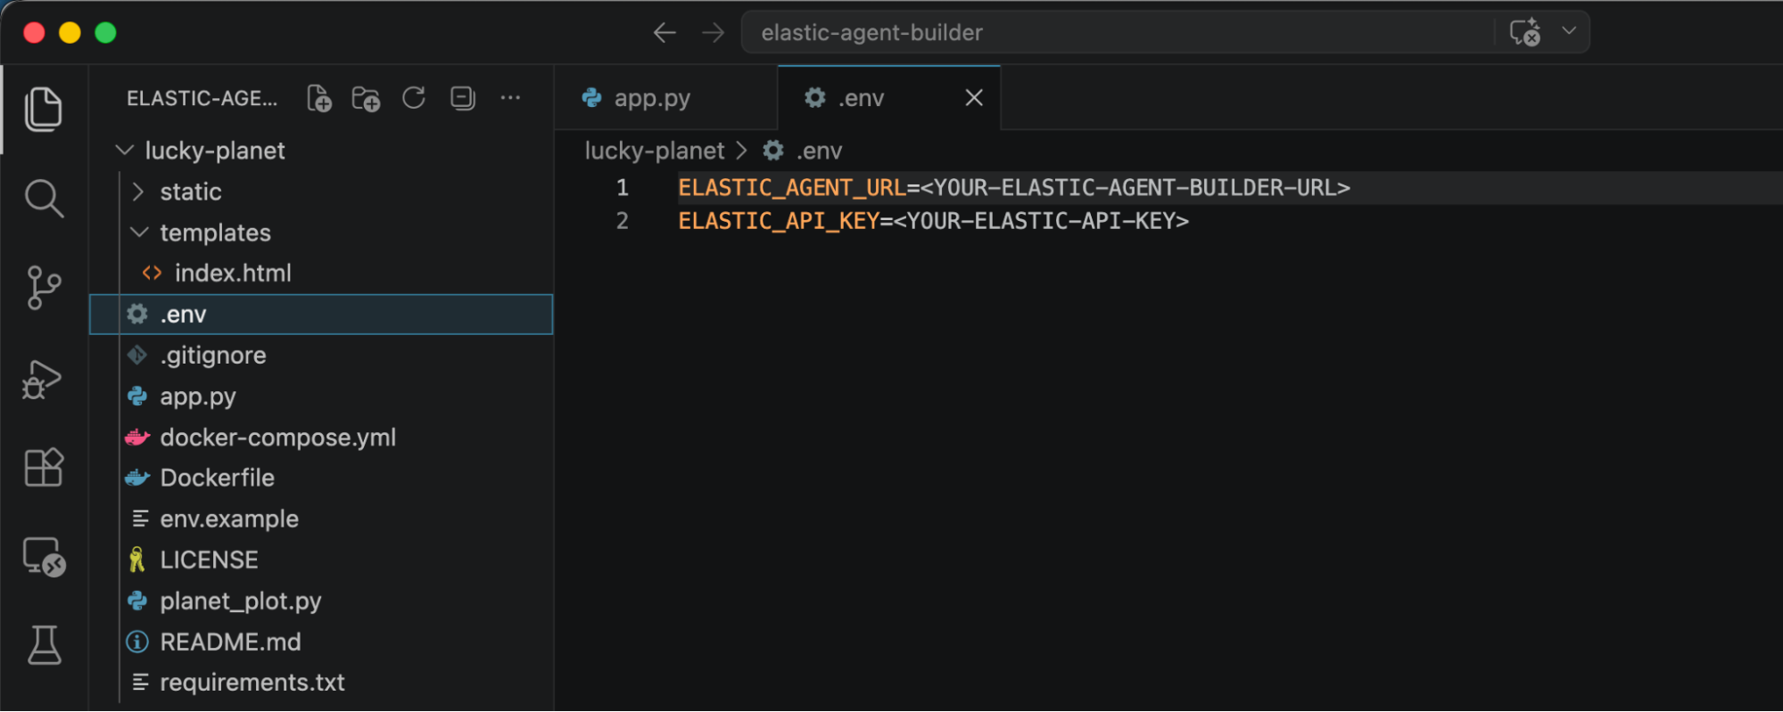
Task: Go back with the left arrow
Action: [x=664, y=33]
